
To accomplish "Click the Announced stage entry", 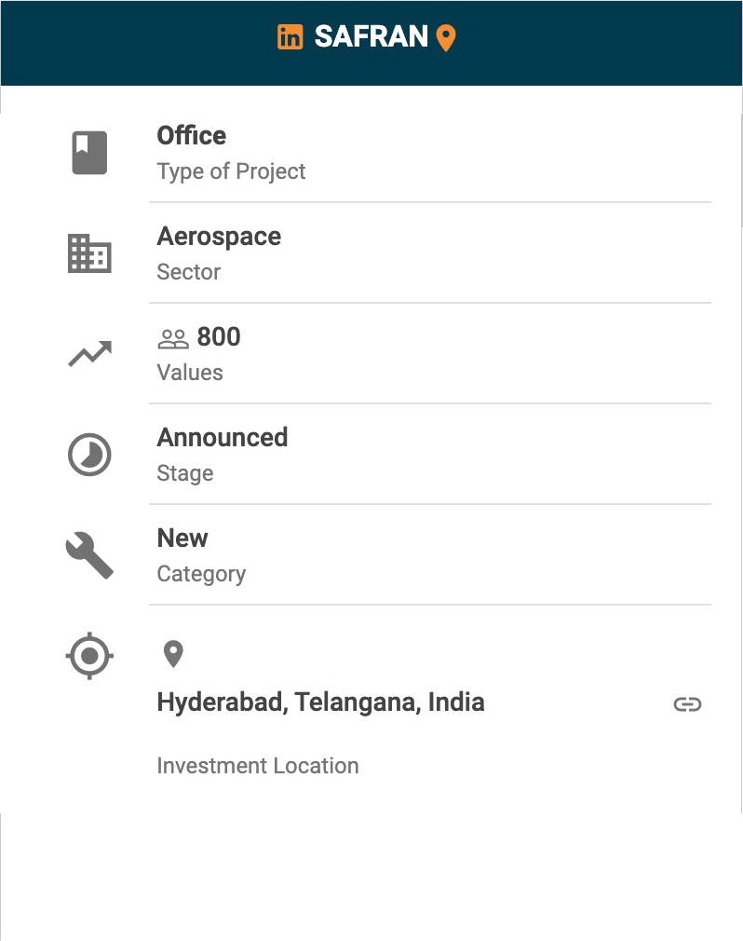I will (223, 438).
